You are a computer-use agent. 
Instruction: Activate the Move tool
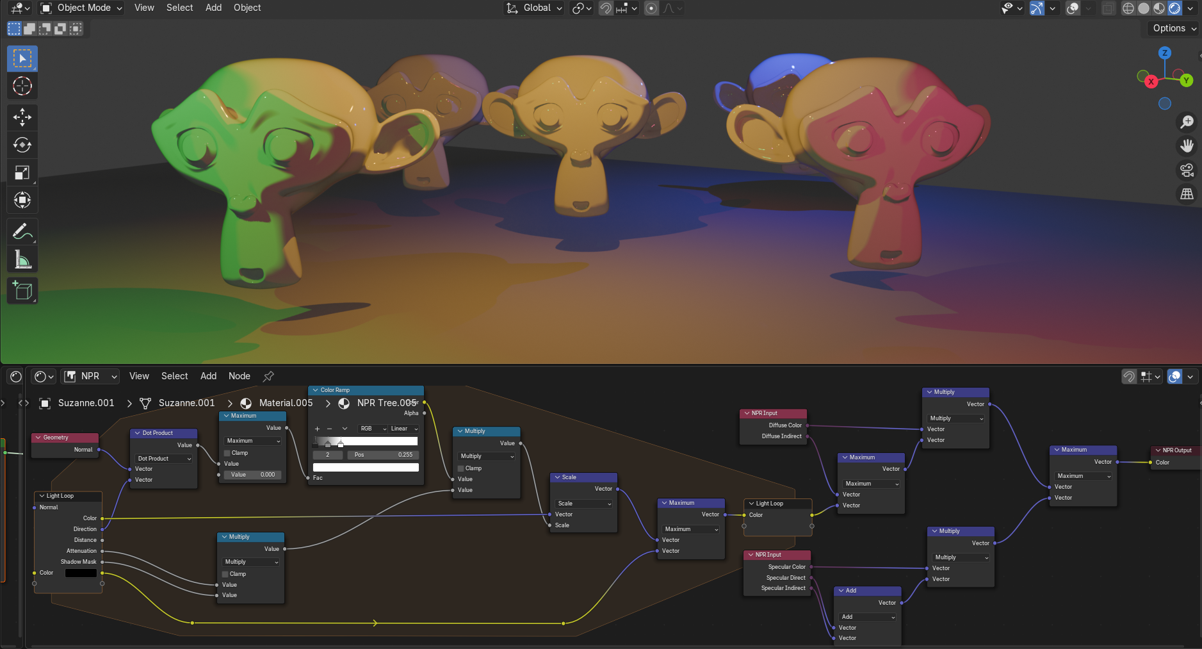coord(22,117)
